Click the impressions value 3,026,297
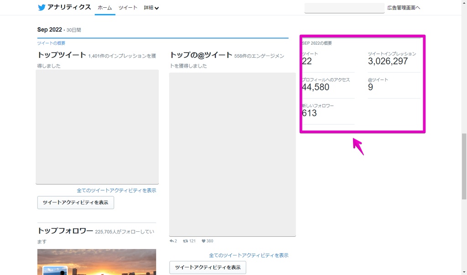Image resolution: width=467 pixels, height=275 pixels. [x=388, y=61]
